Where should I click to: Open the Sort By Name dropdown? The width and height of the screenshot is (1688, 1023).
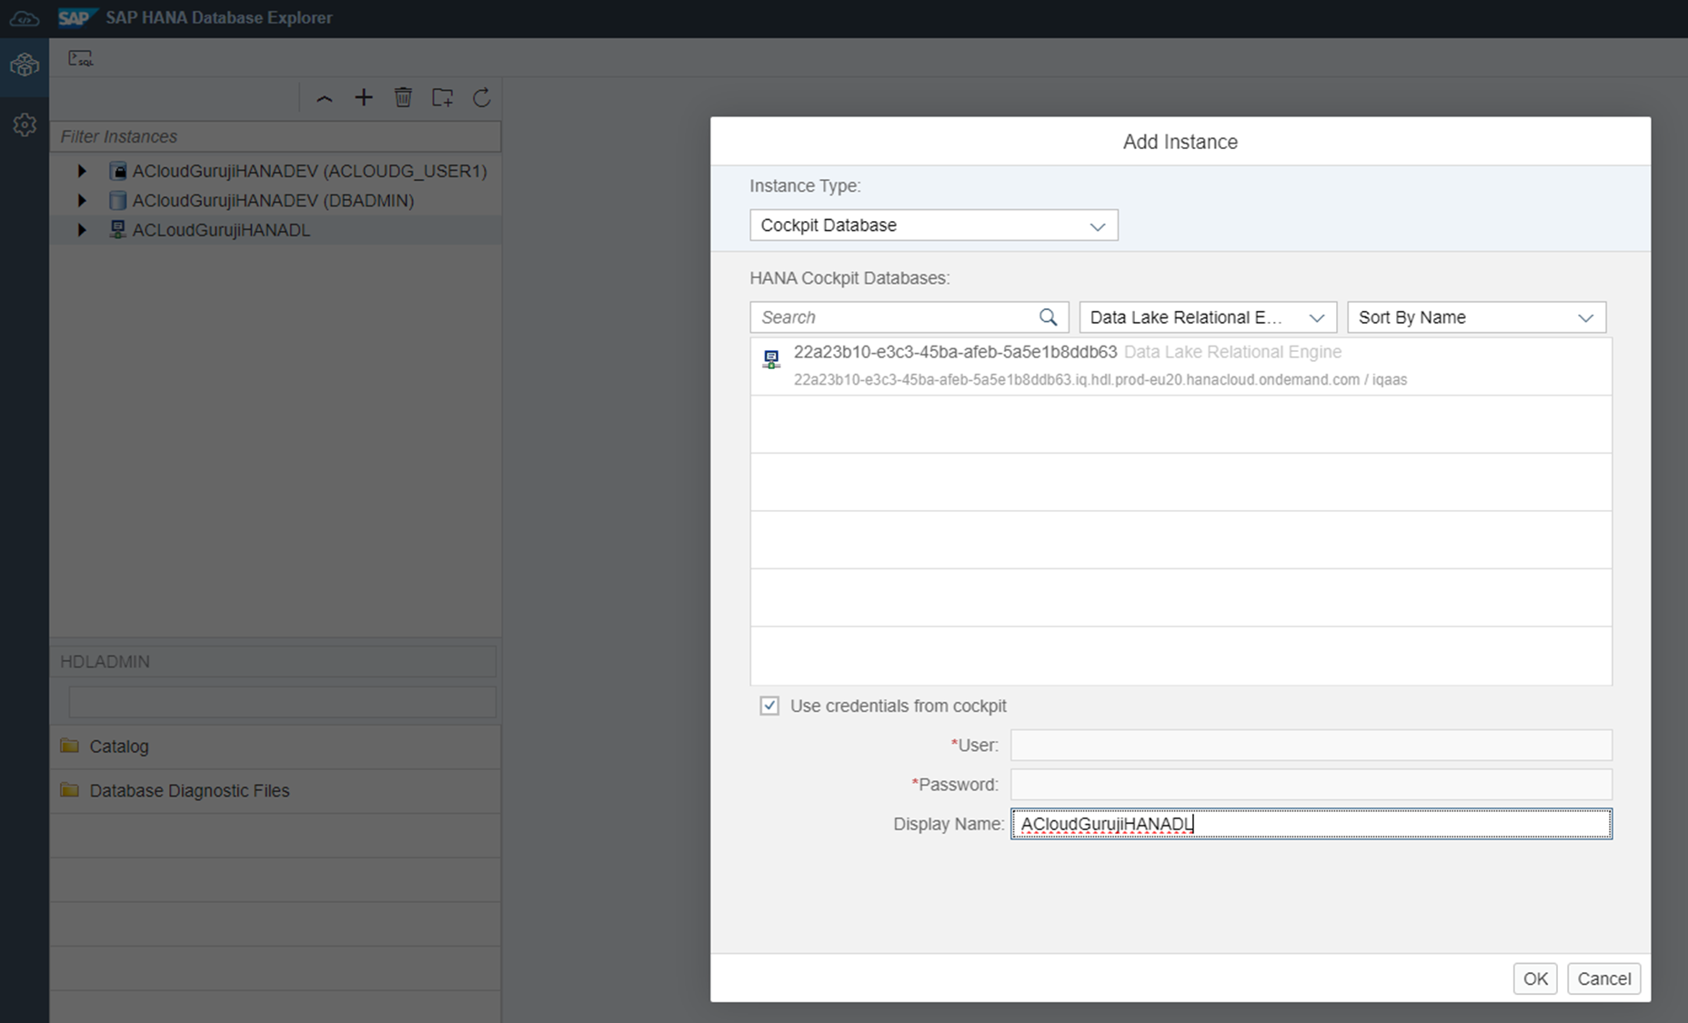(x=1475, y=317)
